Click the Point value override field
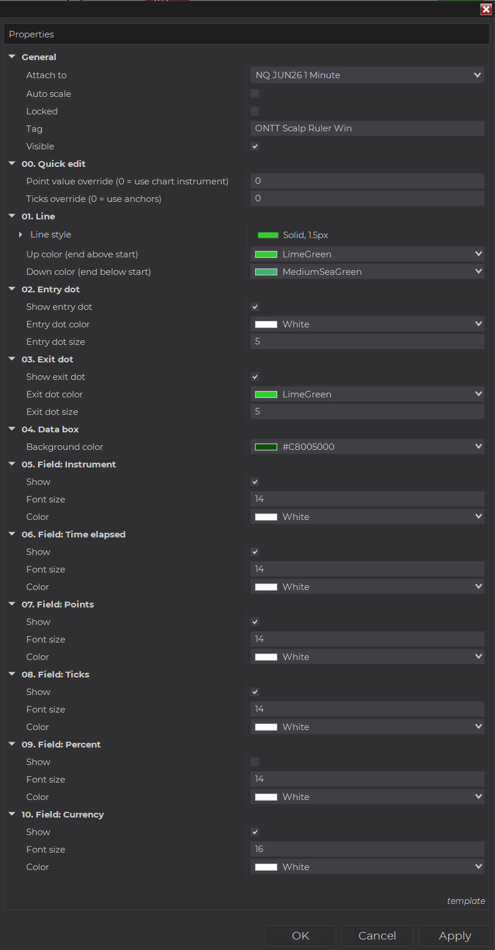The width and height of the screenshot is (495, 950). point(367,181)
